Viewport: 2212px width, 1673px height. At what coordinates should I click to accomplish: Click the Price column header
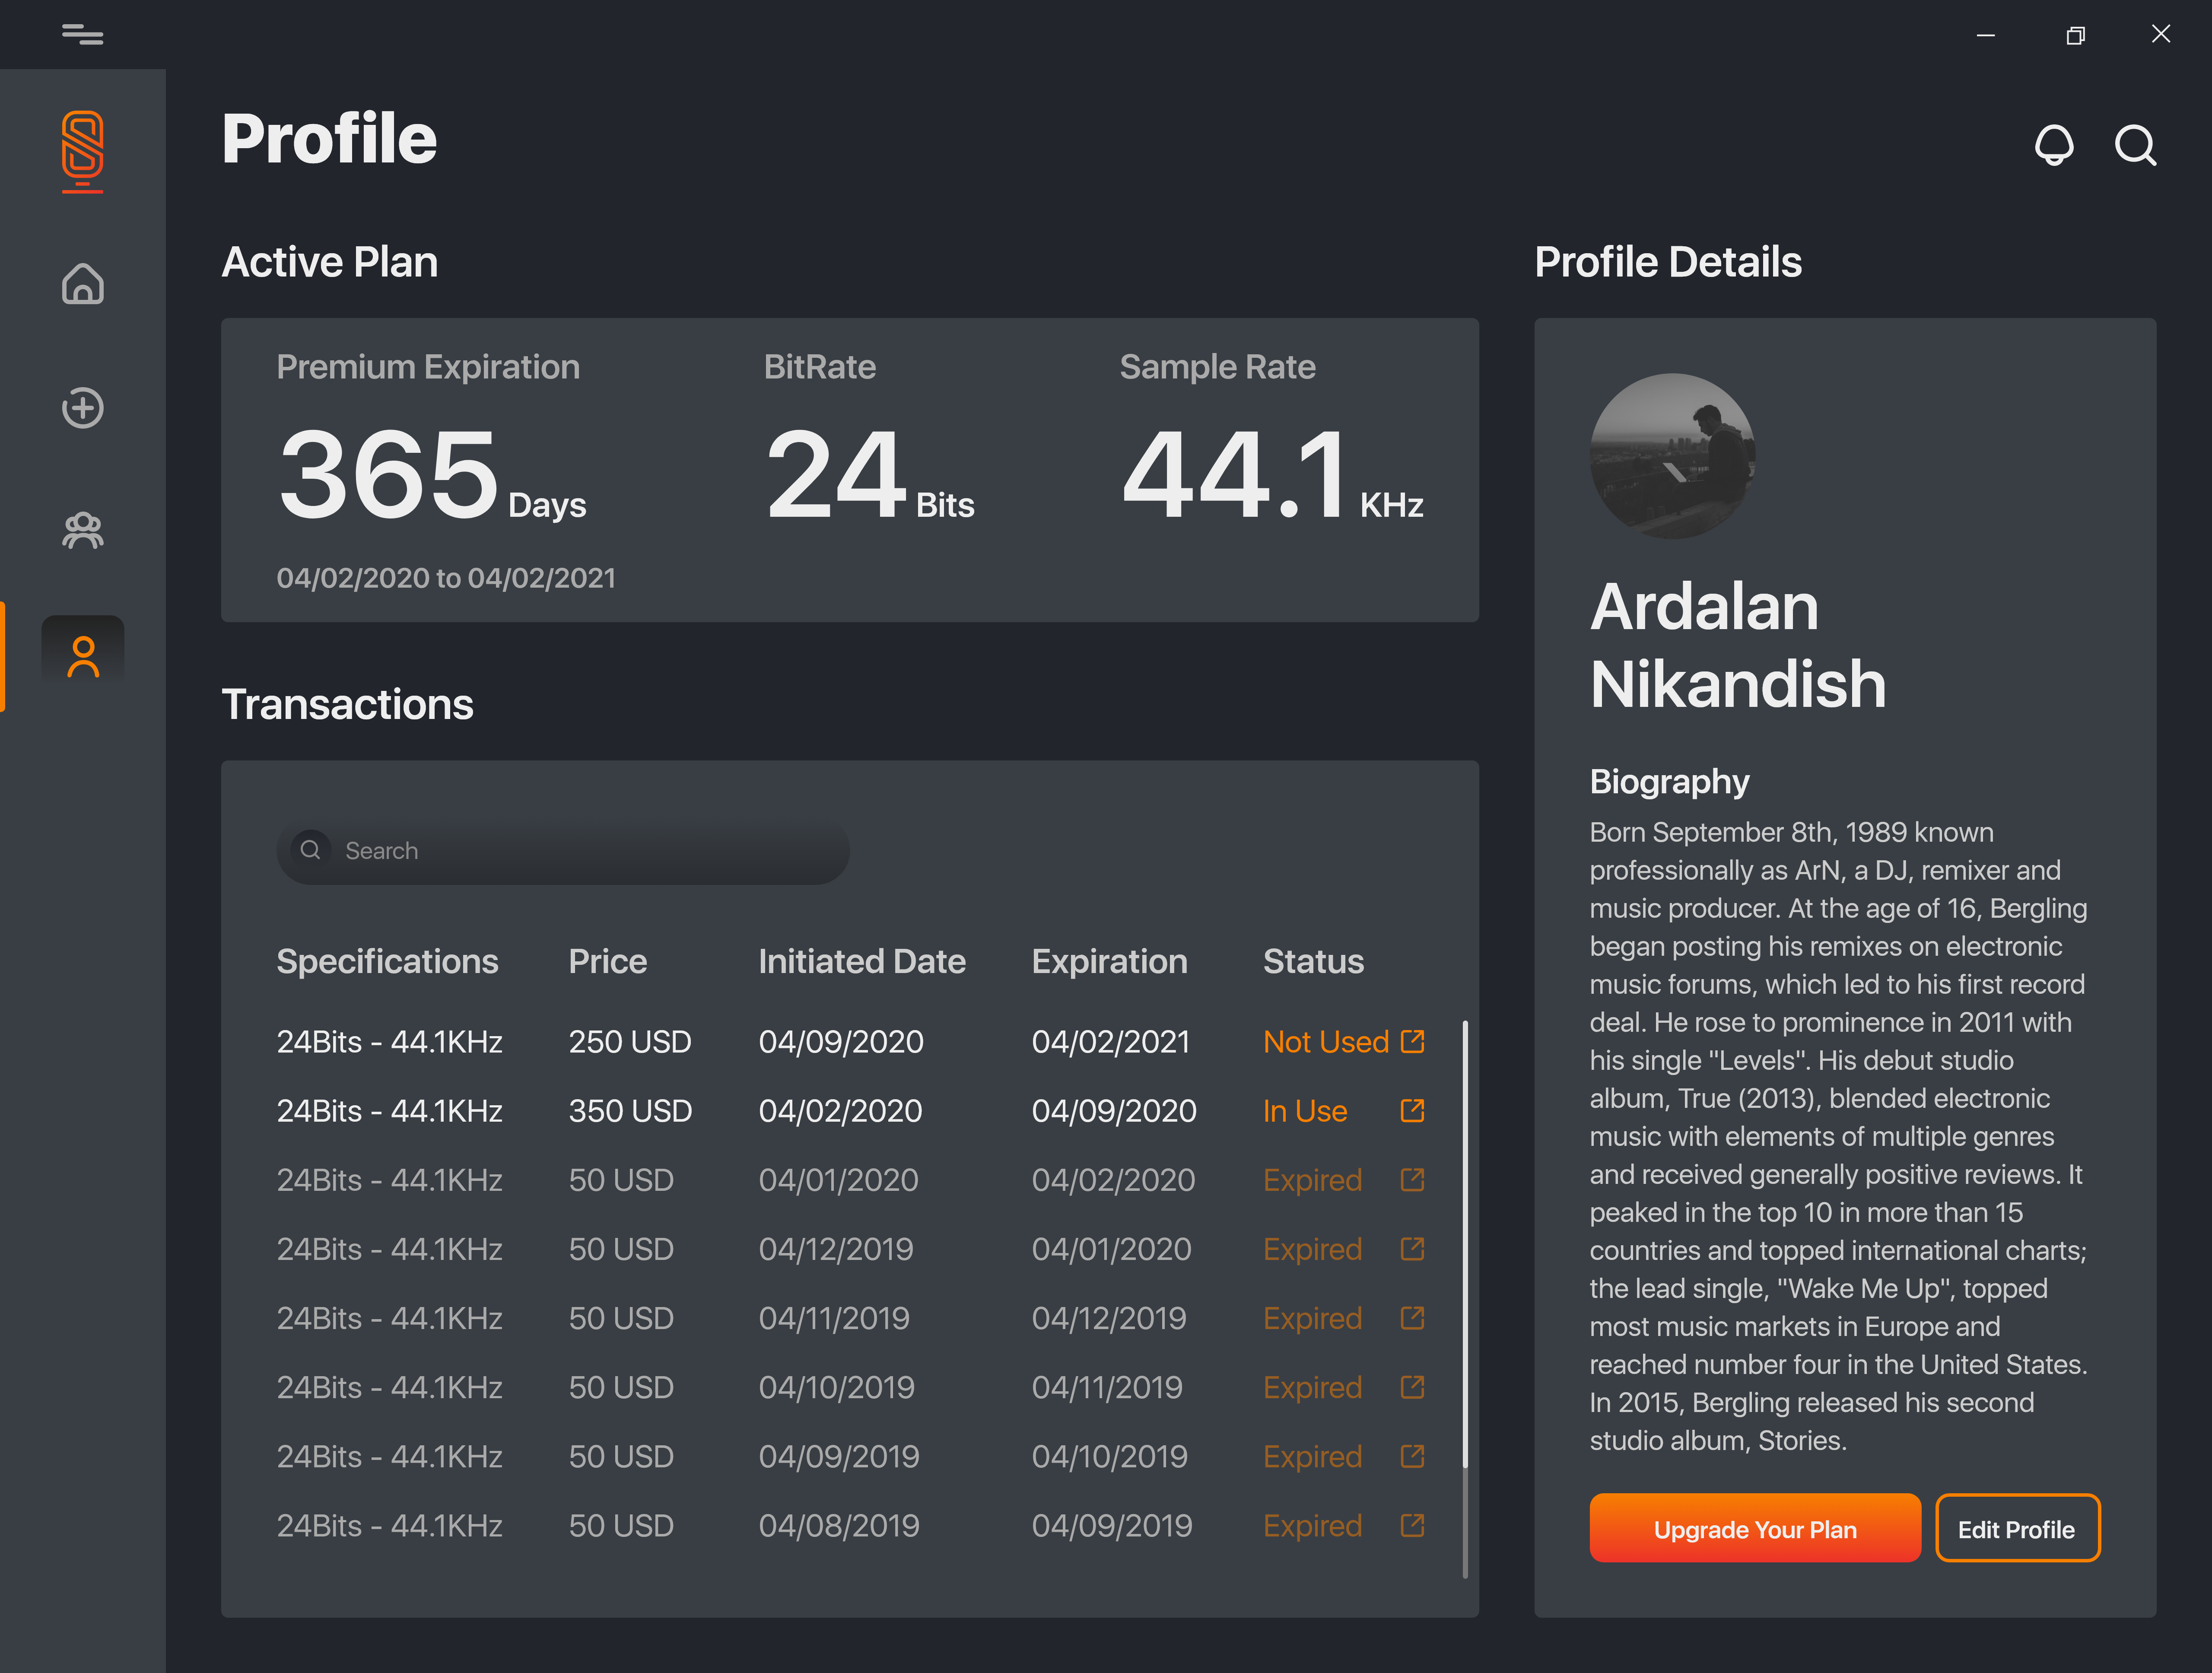[x=608, y=961]
